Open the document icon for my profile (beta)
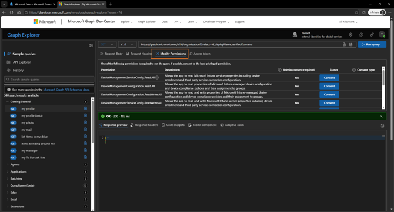394x212 pixels. point(85,115)
